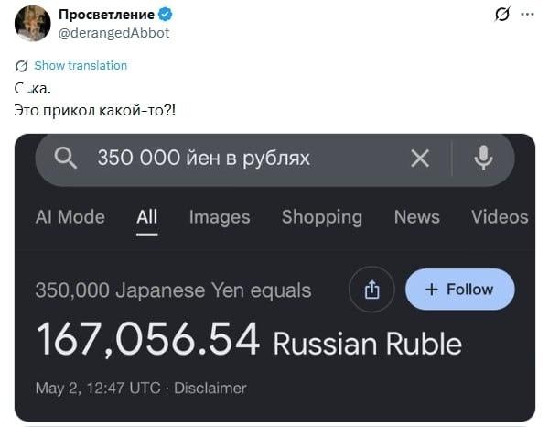This screenshot has width=549, height=427.
Task: Open the @derangedAbbot handle
Action: point(113,33)
